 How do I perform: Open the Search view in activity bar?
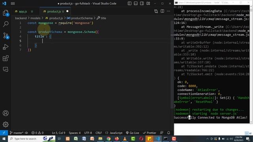[x=6, y=24]
